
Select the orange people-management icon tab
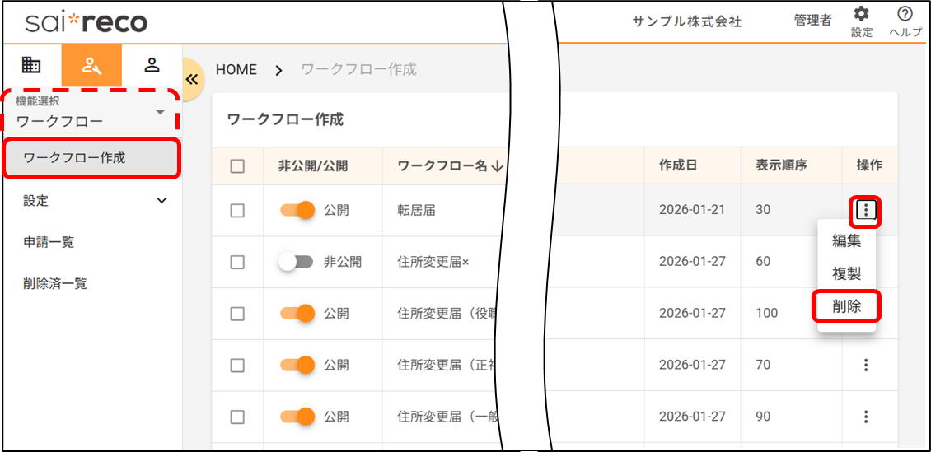point(91,66)
